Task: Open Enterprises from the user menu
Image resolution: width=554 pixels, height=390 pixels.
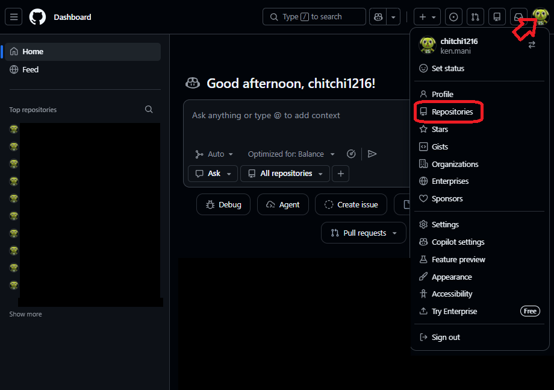Action: point(479,181)
